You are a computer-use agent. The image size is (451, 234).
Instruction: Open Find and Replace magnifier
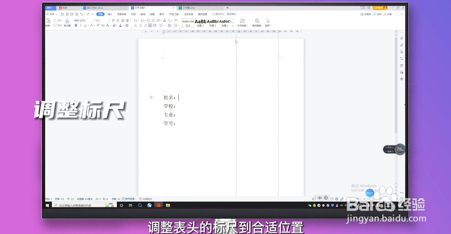(257, 21)
